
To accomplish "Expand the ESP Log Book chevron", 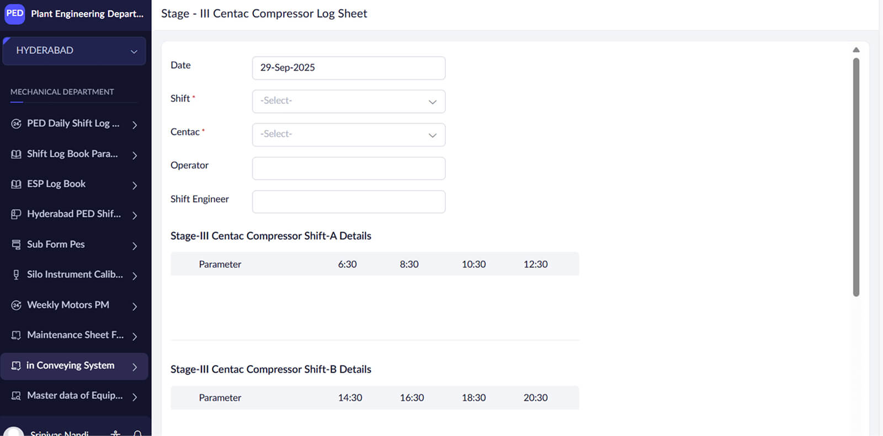I will pyautogui.click(x=135, y=185).
